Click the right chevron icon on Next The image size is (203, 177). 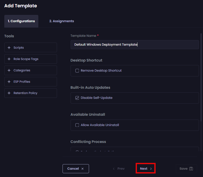pos(151,169)
